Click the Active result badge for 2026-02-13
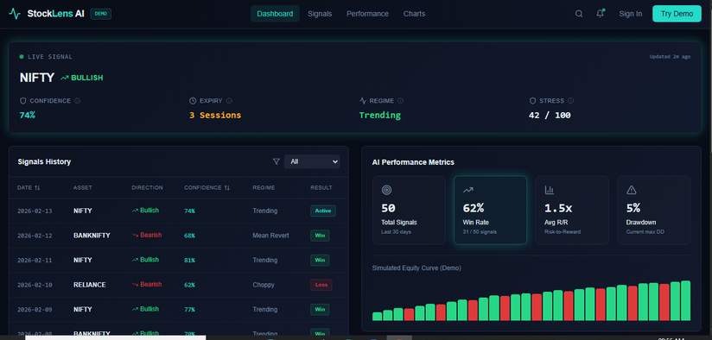The width and height of the screenshot is (712, 340). tap(323, 211)
